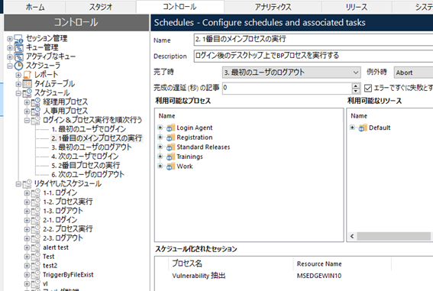
Task: Click the リタイヤしたスケジュール icon
Action: pyautogui.click(x=27, y=184)
